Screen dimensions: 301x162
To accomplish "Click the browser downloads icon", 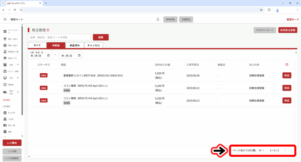I will 277,10.
